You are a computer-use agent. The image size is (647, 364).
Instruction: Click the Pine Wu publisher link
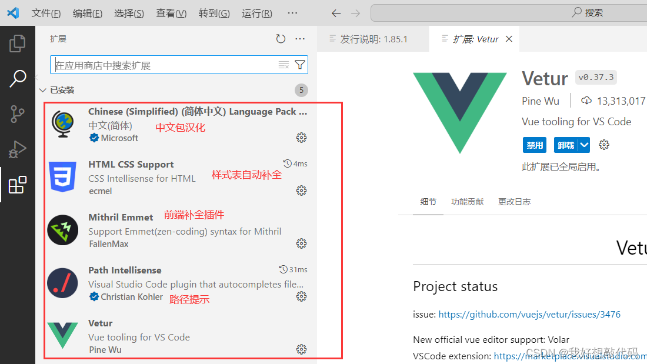pyautogui.click(x=541, y=101)
